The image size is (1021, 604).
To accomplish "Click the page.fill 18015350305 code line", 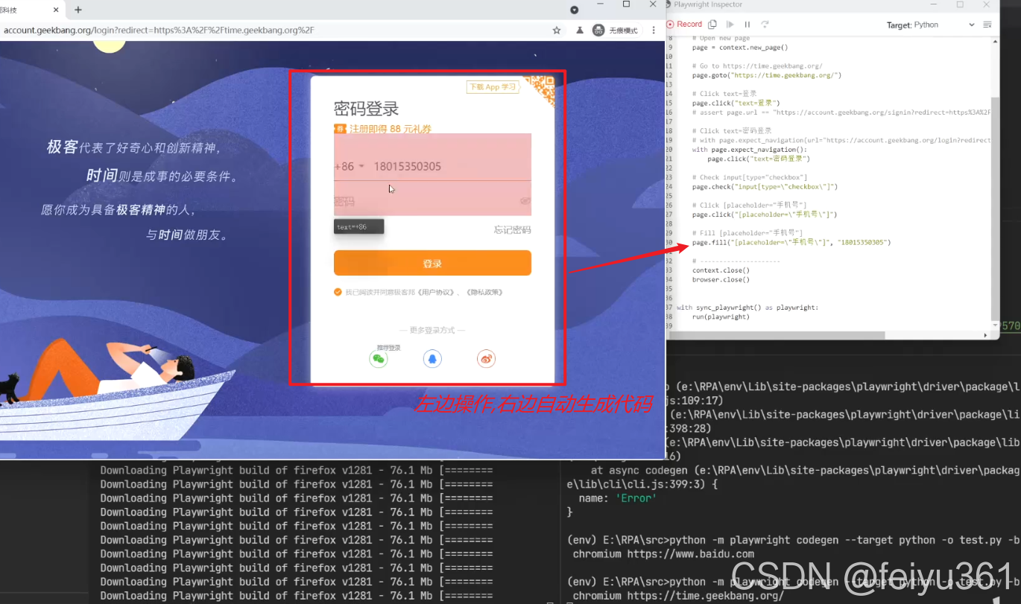I will (x=791, y=243).
